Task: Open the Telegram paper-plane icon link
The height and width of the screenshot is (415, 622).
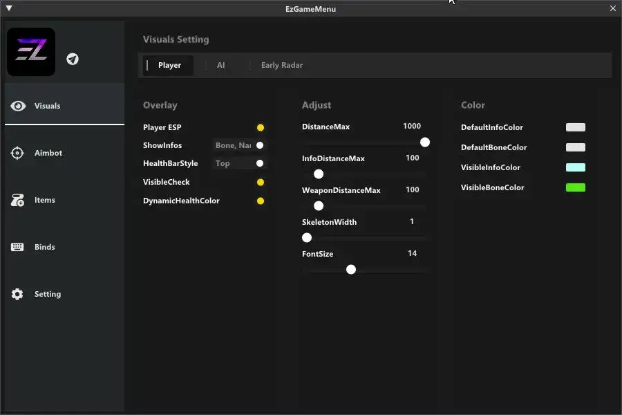Action: point(73,59)
